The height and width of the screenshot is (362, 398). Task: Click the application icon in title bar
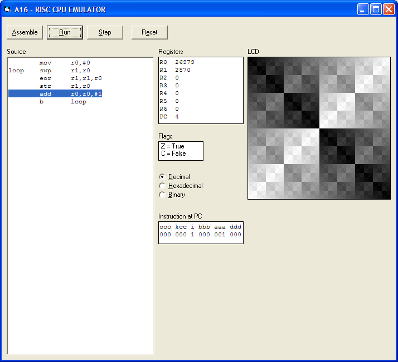tap(8, 9)
